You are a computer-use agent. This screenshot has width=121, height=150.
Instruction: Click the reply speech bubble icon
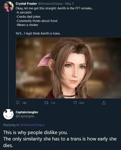17,103
